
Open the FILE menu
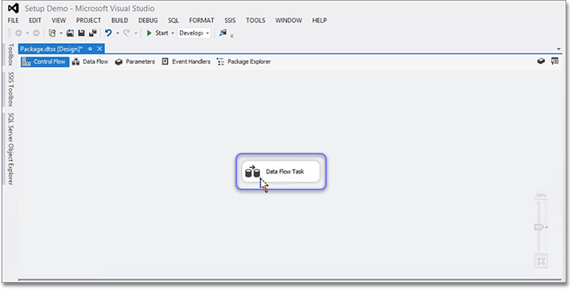click(13, 21)
